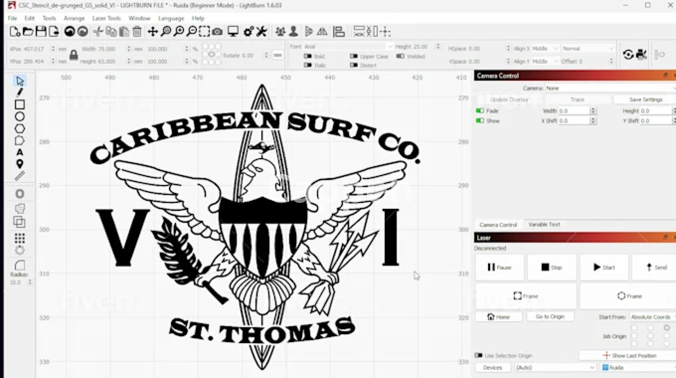
Task: Select the Ellipse tool
Action: coord(20,117)
